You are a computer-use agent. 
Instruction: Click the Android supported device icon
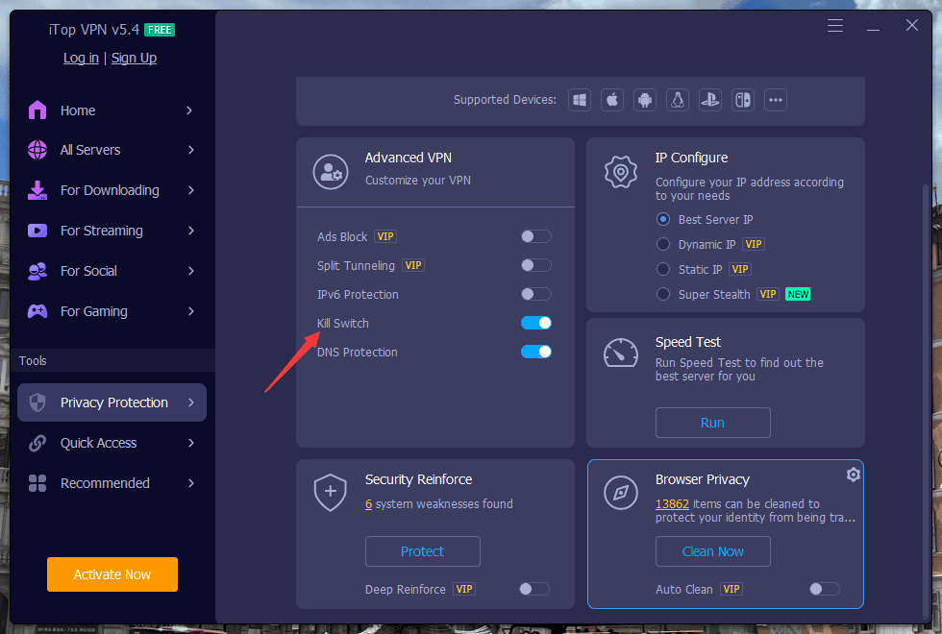click(645, 100)
